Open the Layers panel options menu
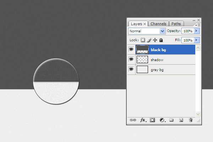This screenshot has height=142, width=213. [198, 25]
